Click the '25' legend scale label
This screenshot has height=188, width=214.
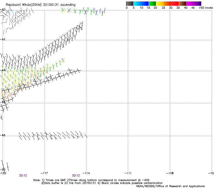coord(163,8)
